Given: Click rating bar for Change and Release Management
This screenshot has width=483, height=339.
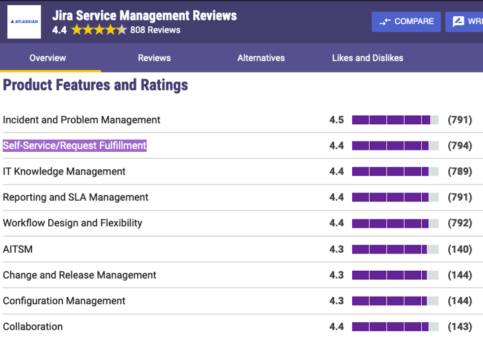Looking at the screenshot, I should pyautogui.click(x=395, y=275).
